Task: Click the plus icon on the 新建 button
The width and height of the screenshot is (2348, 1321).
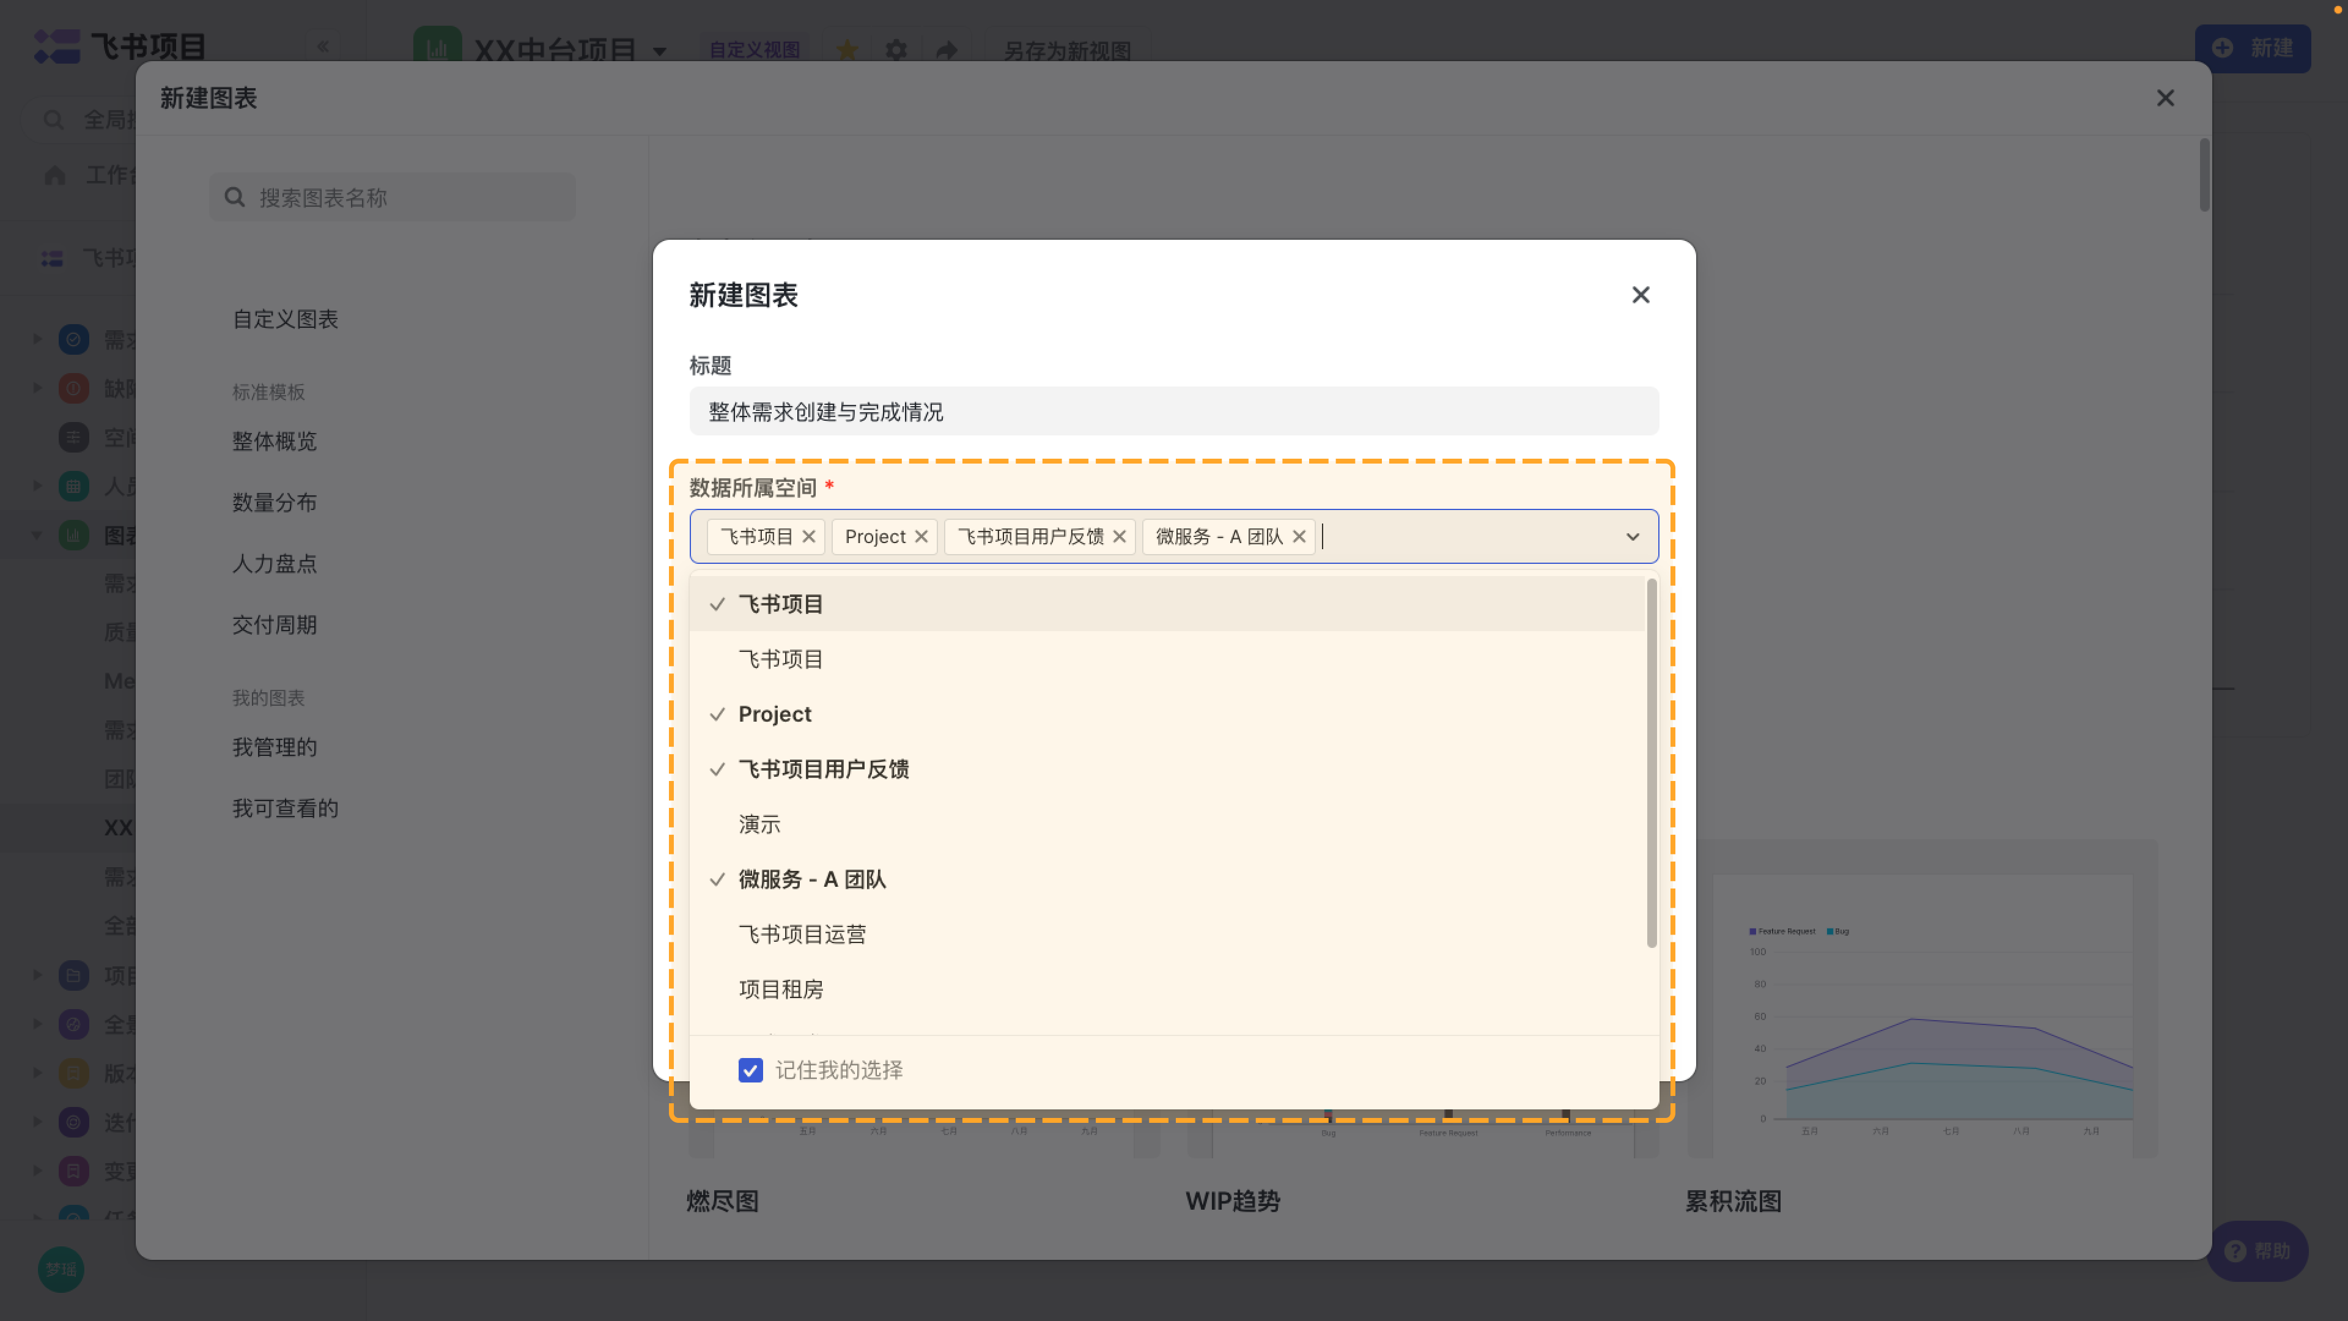Action: [2222, 48]
